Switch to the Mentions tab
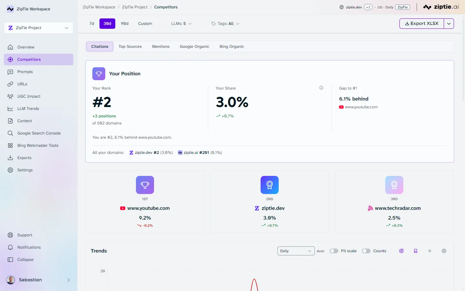Image resolution: width=465 pixels, height=291 pixels. click(x=161, y=47)
